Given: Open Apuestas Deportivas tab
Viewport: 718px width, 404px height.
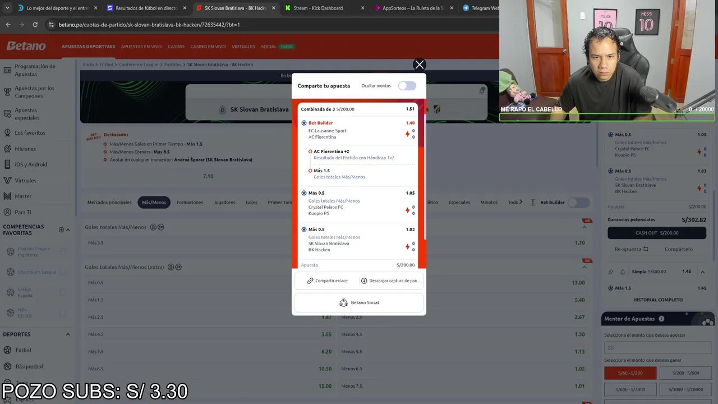Looking at the screenshot, I should (88, 47).
